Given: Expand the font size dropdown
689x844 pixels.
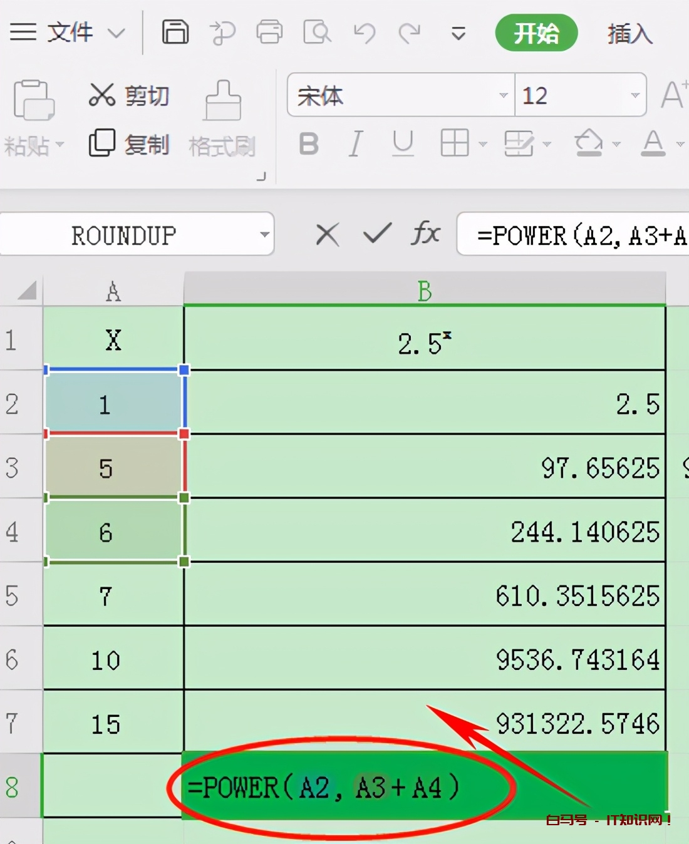Looking at the screenshot, I should point(635,95).
